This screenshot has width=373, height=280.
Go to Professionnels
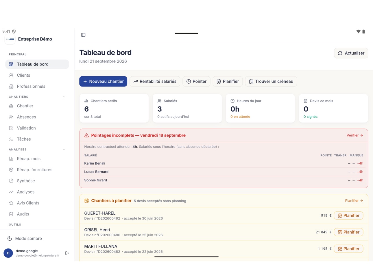tap(37, 86)
